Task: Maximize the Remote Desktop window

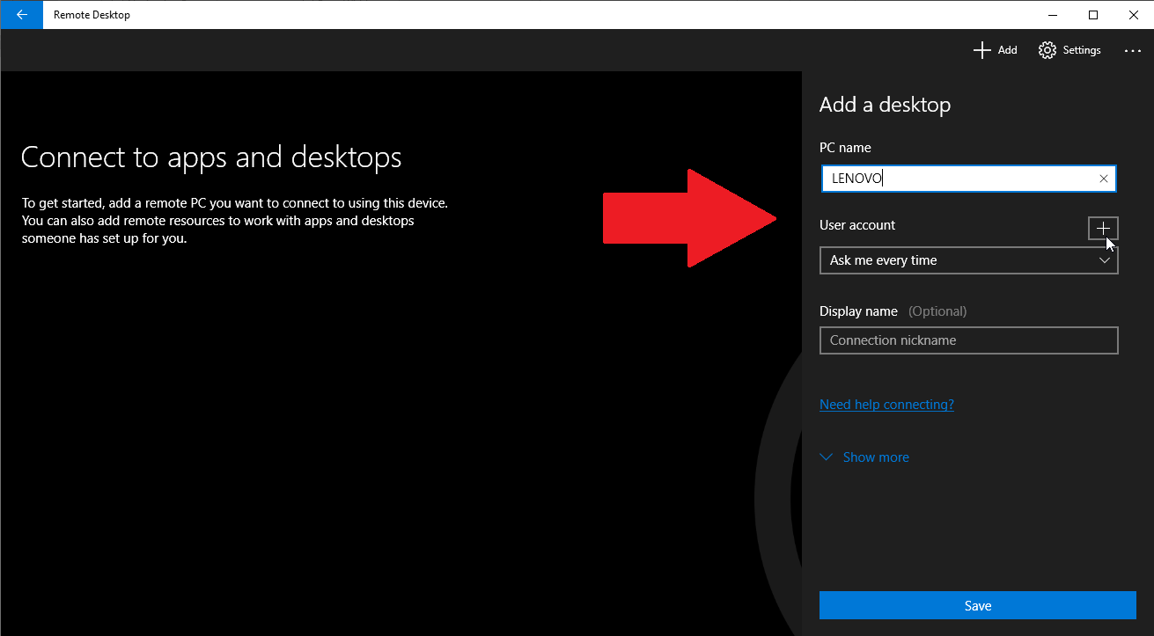Action: click(1093, 15)
